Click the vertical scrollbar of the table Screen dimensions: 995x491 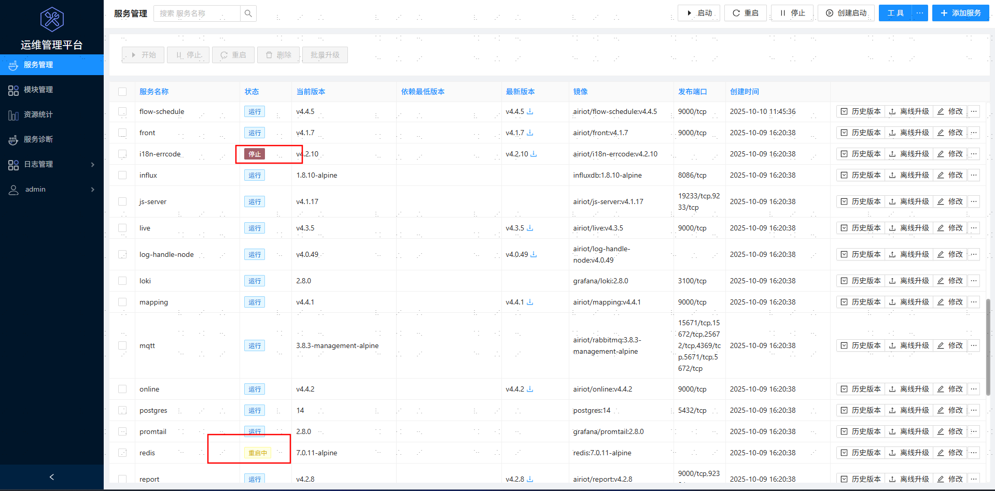coord(988,347)
